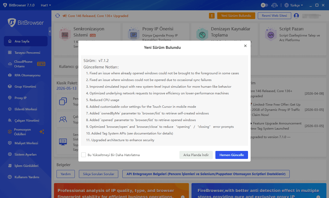
Task: Click the BitBrowser logo in sidebar
Action: click(x=26, y=23)
